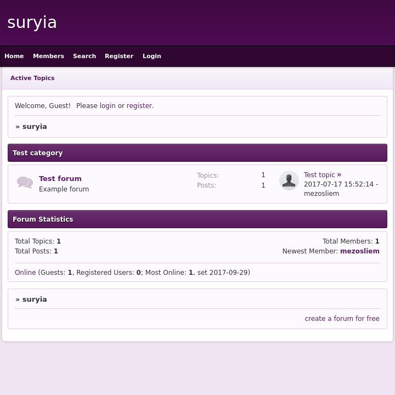
Task: Click the Test forum speech bubble icon
Action: coord(25,183)
